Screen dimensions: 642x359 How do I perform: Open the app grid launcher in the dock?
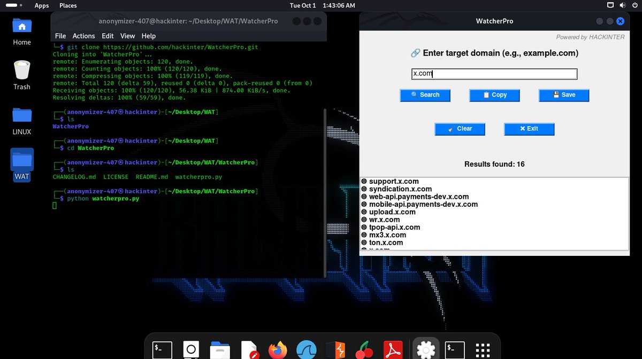482,350
